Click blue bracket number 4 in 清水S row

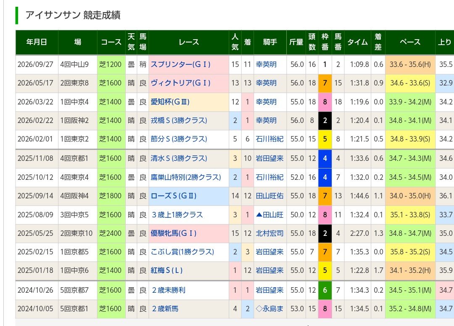pyautogui.click(x=325, y=158)
